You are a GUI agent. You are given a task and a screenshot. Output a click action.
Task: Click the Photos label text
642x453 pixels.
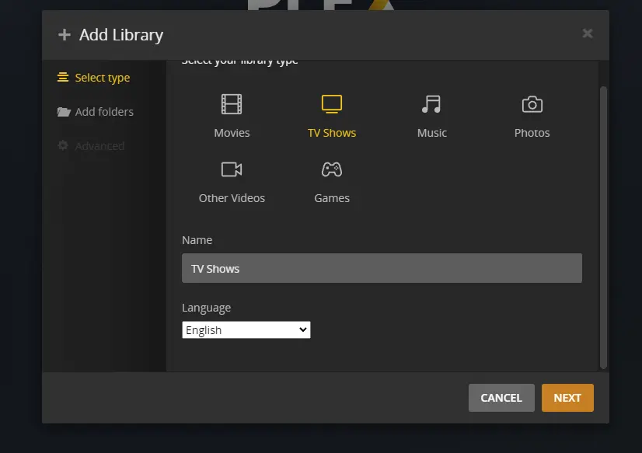click(532, 133)
